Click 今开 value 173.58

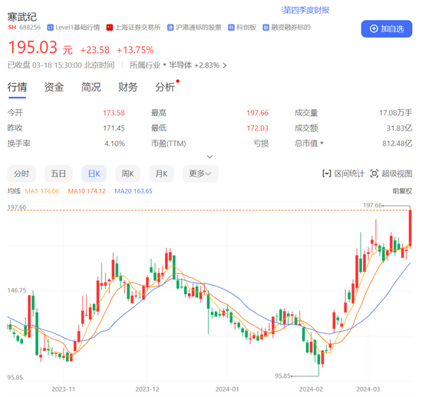click(x=114, y=113)
